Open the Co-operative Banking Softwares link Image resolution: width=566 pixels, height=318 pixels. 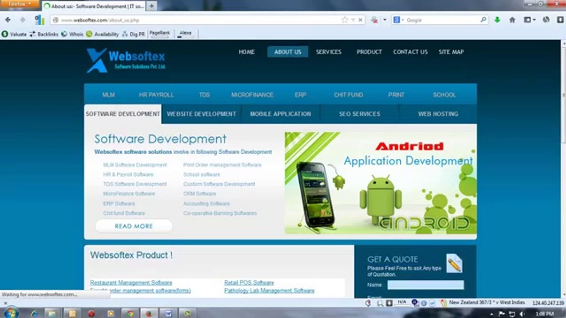coord(220,213)
